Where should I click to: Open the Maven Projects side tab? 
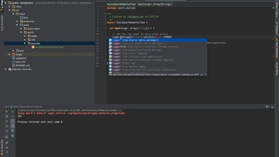277,10
